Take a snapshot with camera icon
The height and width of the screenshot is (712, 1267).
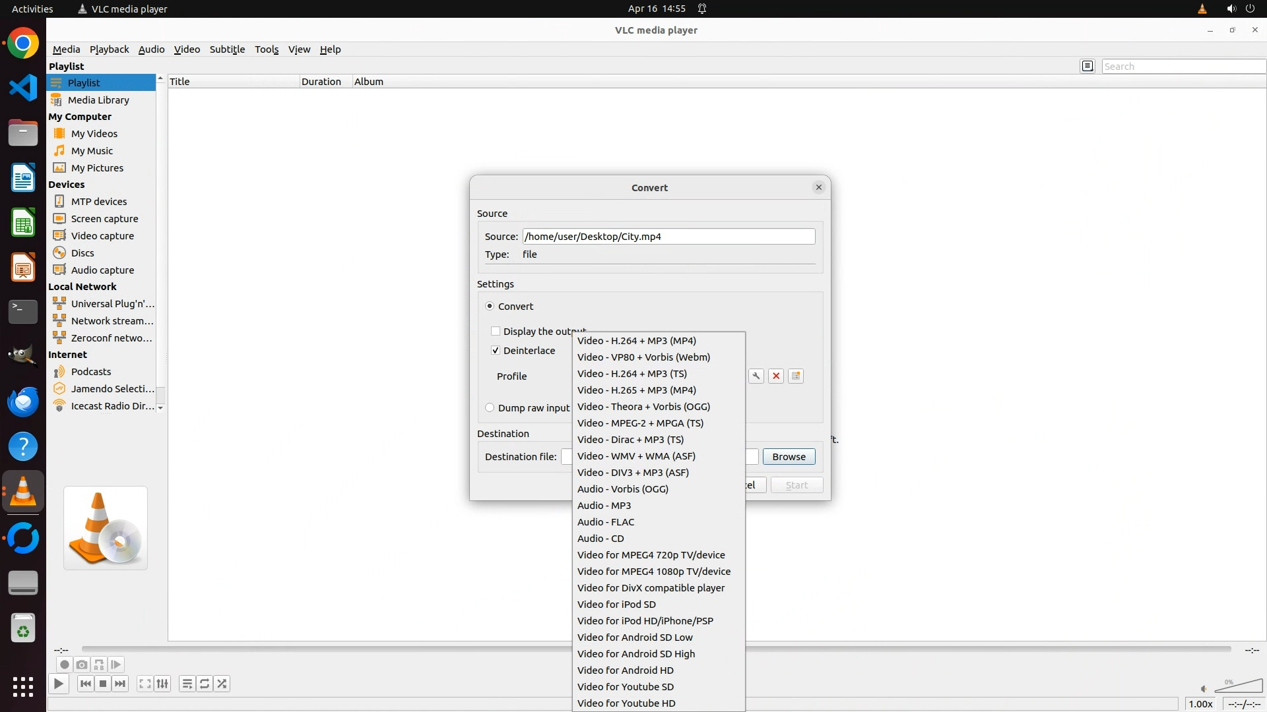click(x=82, y=665)
